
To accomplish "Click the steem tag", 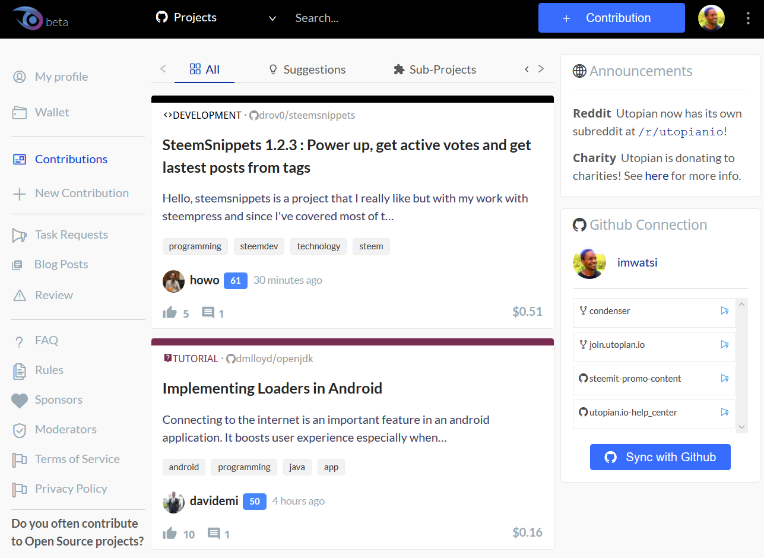I will pyautogui.click(x=371, y=246).
